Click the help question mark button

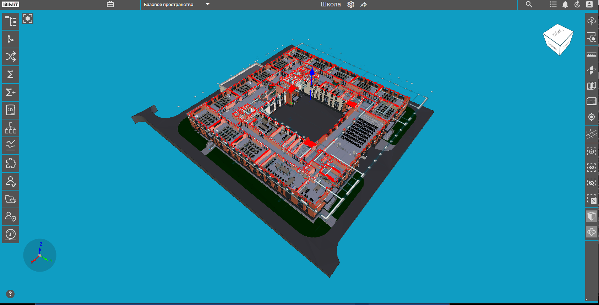tap(10, 294)
